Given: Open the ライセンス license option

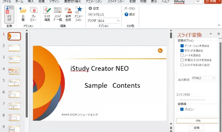Looking at the screenshot, I should pos(96,15).
